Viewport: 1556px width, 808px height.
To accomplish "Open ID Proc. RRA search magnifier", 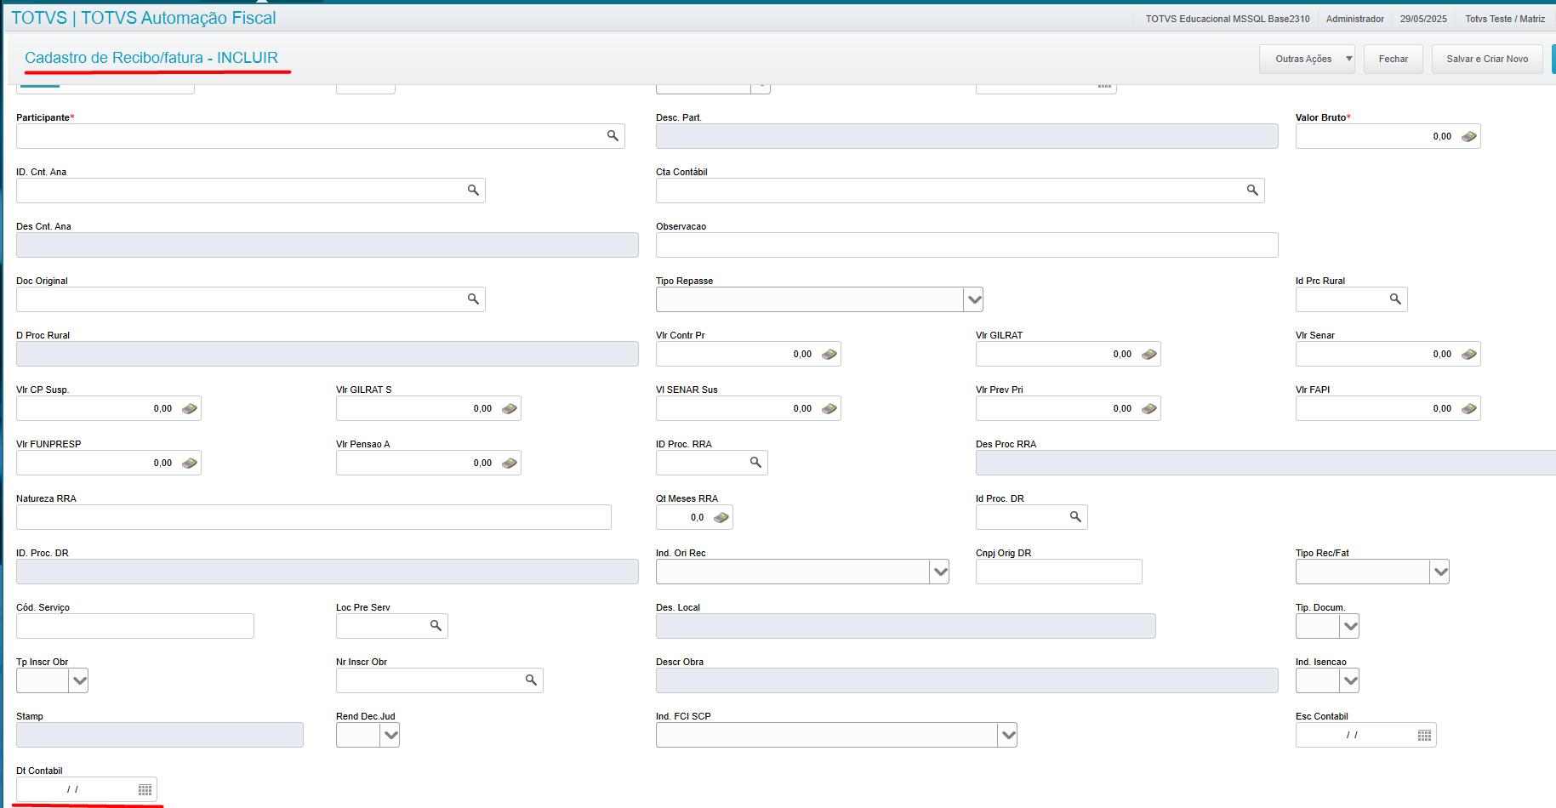I will point(755,463).
